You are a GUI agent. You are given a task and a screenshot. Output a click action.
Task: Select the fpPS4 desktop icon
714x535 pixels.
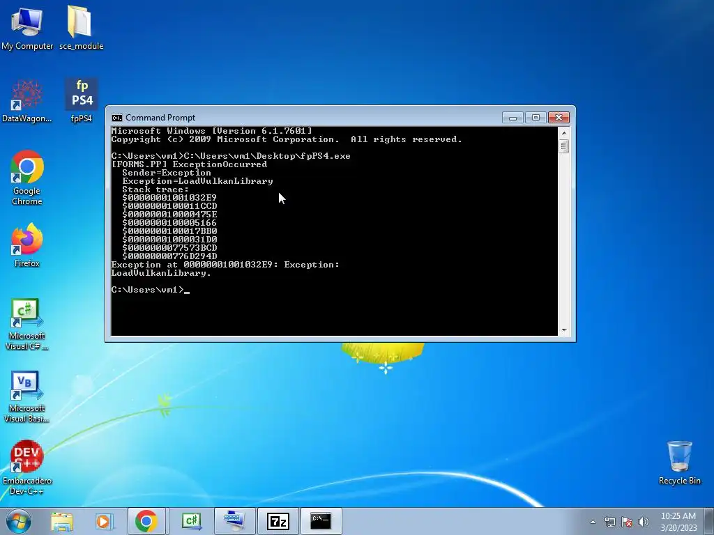click(82, 101)
